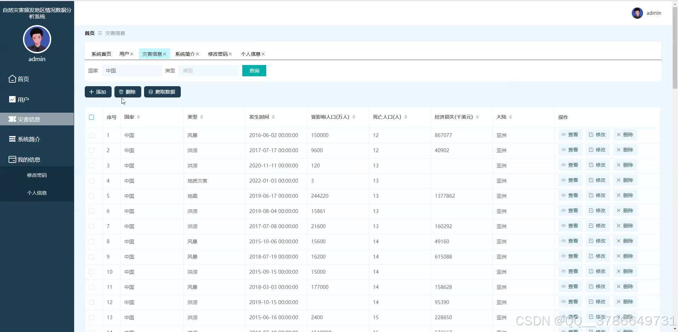Image resolution: width=678 pixels, height=332 pixels.
Task: Sort table by 受影响人口 column arrows
Action: (x=354, y=117)
